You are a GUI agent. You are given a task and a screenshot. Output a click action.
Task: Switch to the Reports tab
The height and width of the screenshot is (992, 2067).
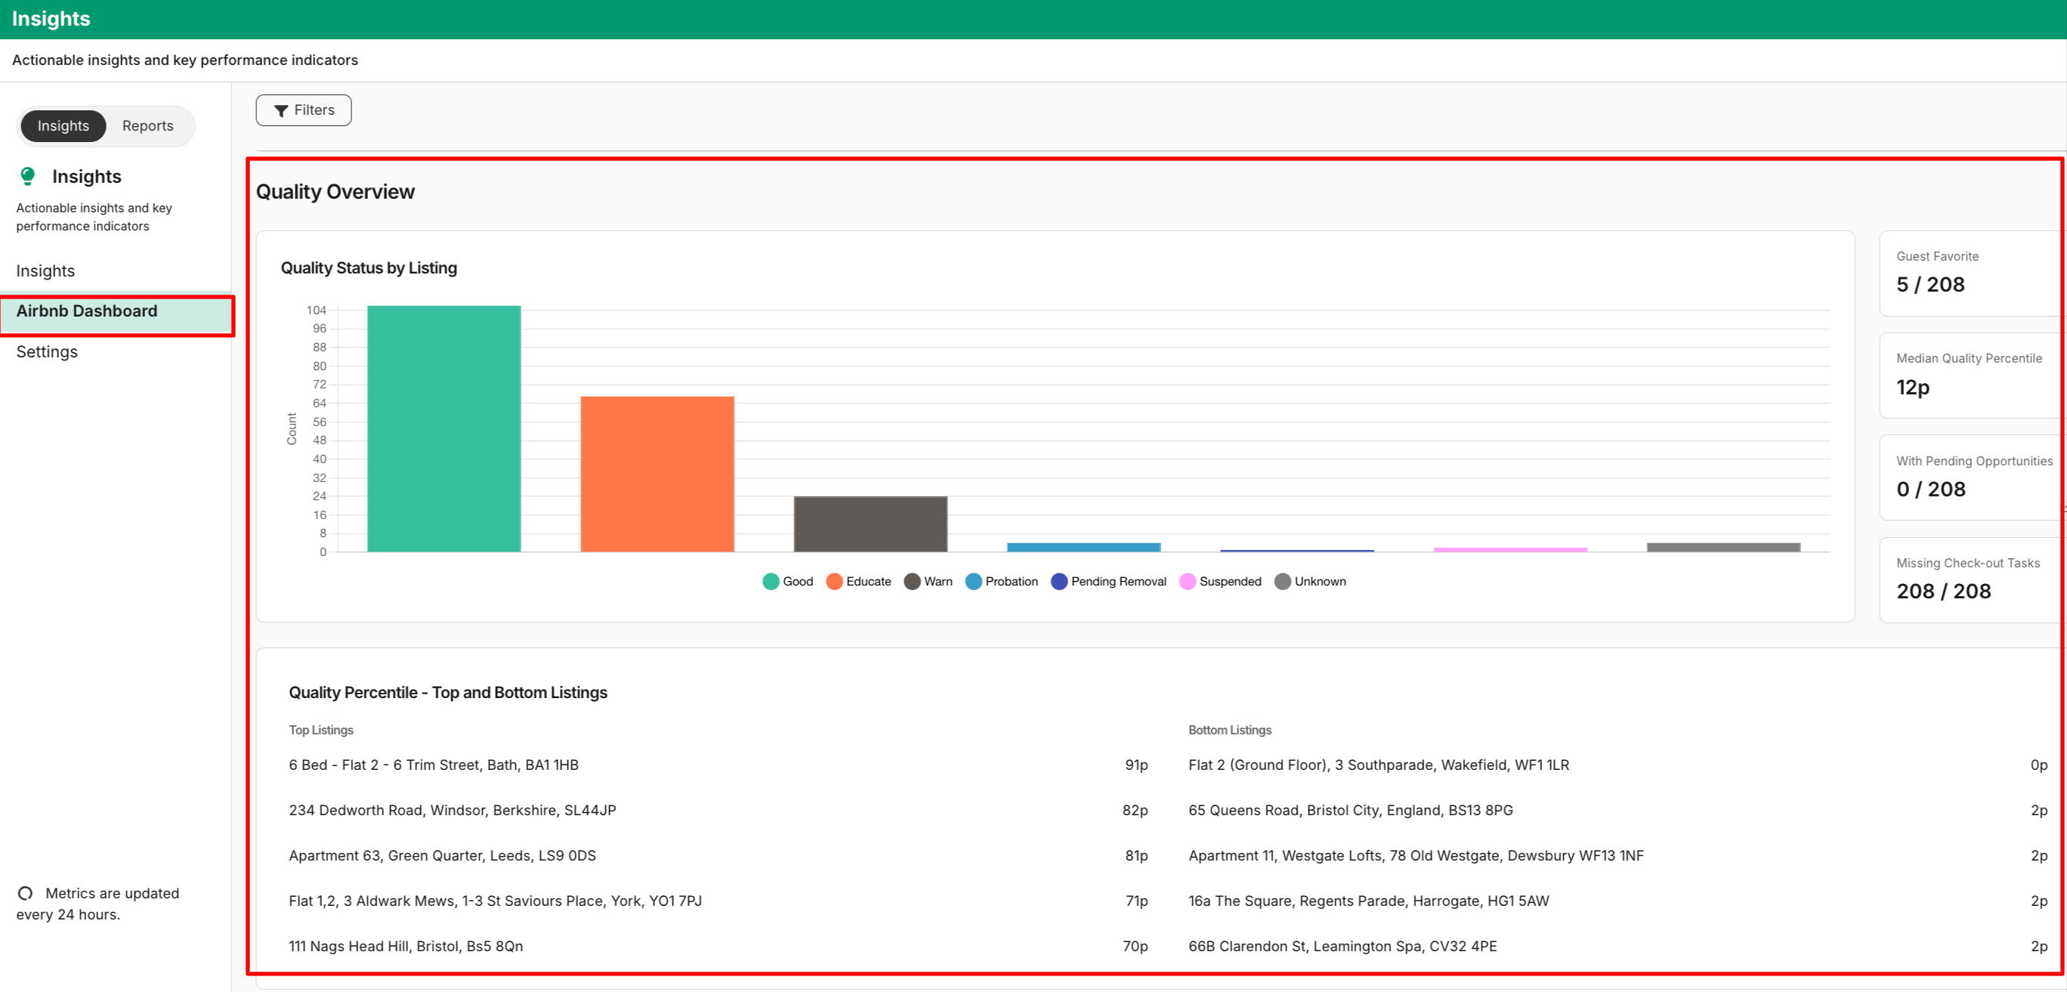[x=147, y=126]
